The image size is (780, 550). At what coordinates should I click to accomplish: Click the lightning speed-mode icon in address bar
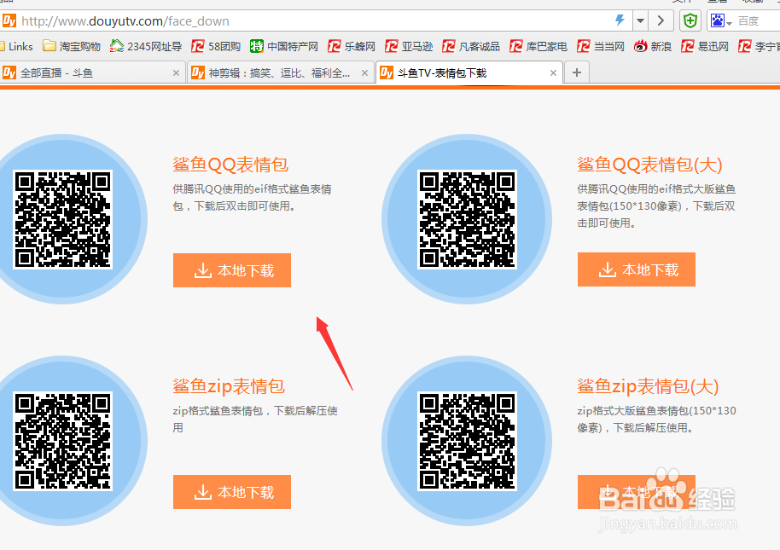pyautogui.click(x=620, y=20)
